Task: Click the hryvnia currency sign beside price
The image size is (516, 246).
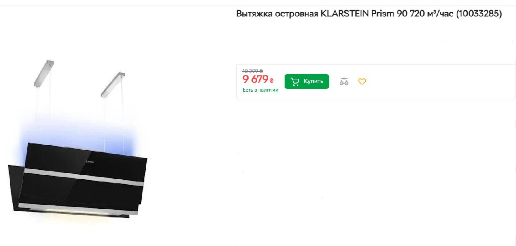Action: (x=271, y=80)
